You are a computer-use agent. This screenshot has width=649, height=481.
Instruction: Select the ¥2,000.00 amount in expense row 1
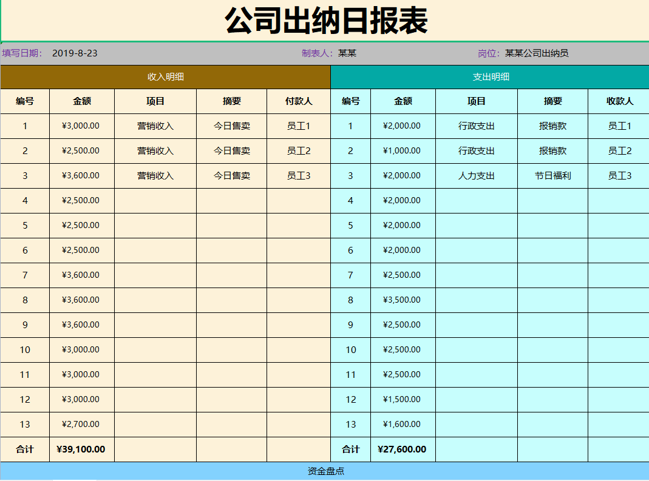pos(403,126)
